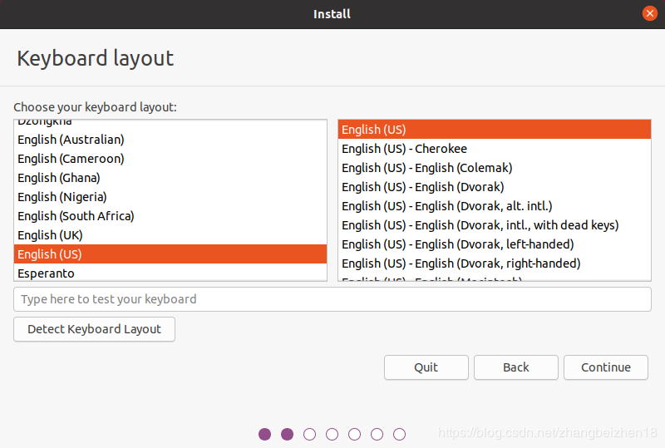Pick English (Nigeria) in language list

coord(62,197)
